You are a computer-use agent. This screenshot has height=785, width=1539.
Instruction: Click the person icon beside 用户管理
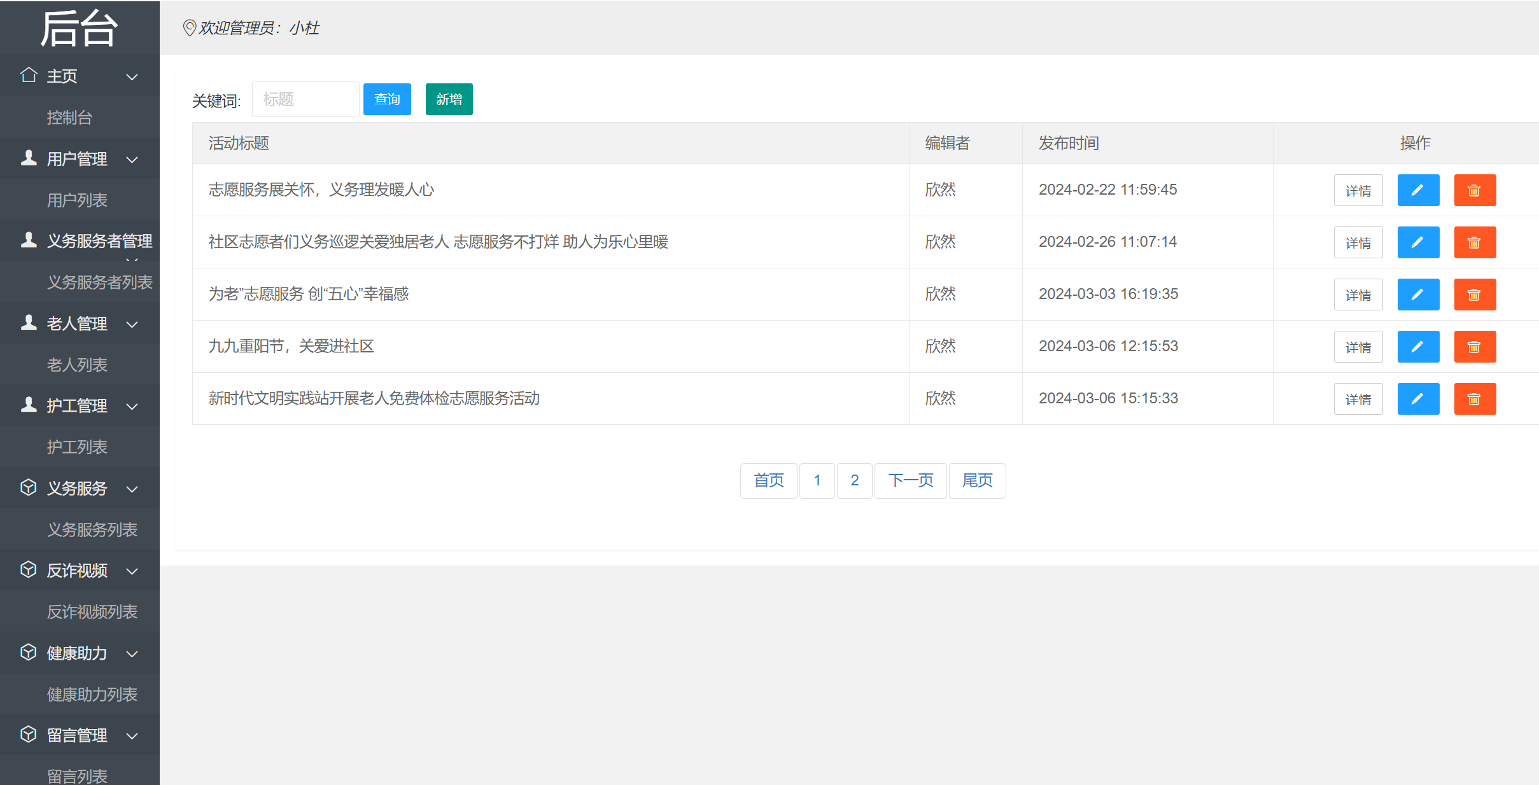point(29,158)
